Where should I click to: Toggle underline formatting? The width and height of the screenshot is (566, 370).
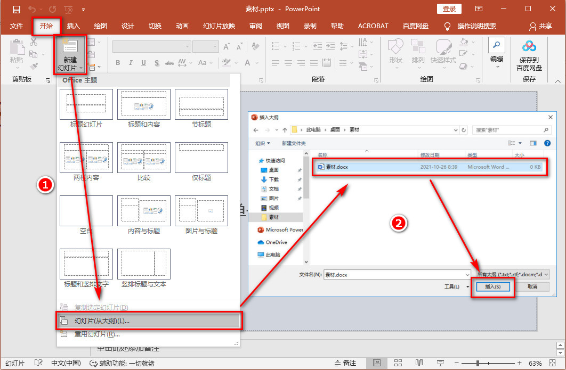[143, 63]
